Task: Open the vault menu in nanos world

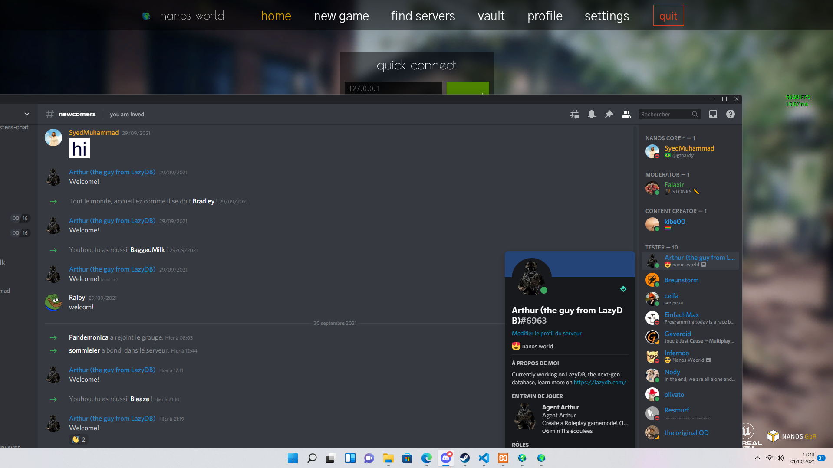Action: coord(491,16)
